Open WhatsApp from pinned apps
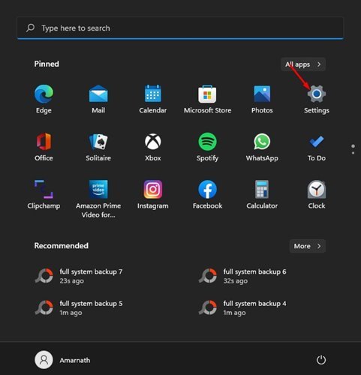The width and height of the screenshot is (361, 375). point(262,147)
